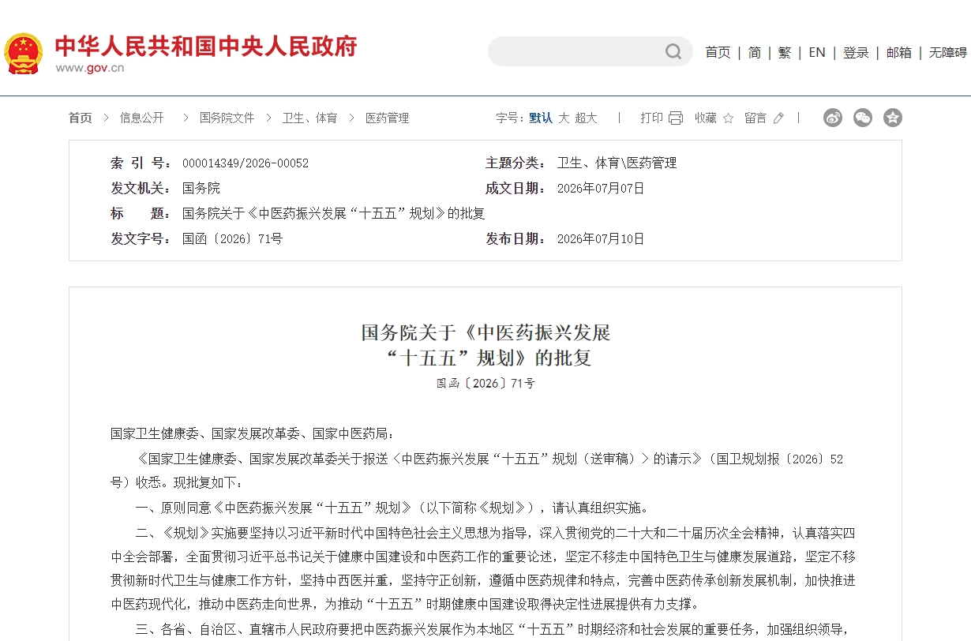
Task: Click the 留言 comment text
Action: tap(755, 118)
